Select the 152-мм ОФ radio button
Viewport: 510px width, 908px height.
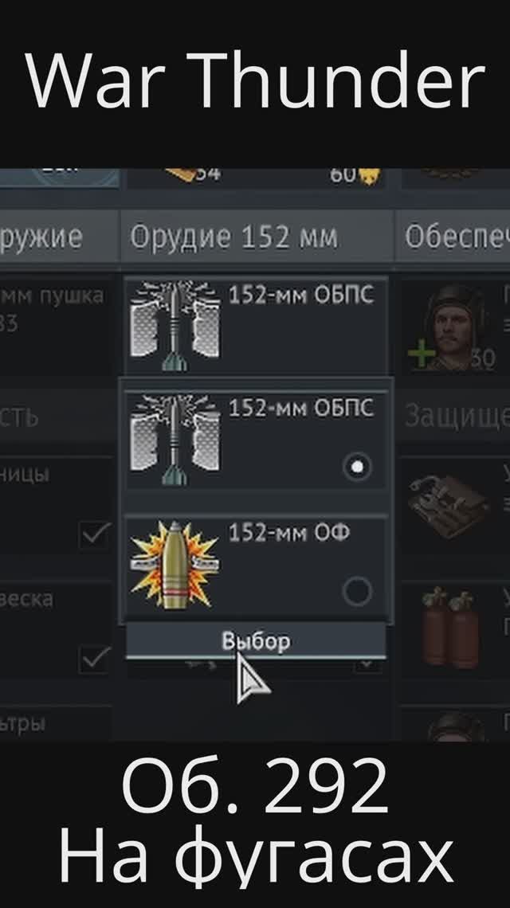pos(357,591)
